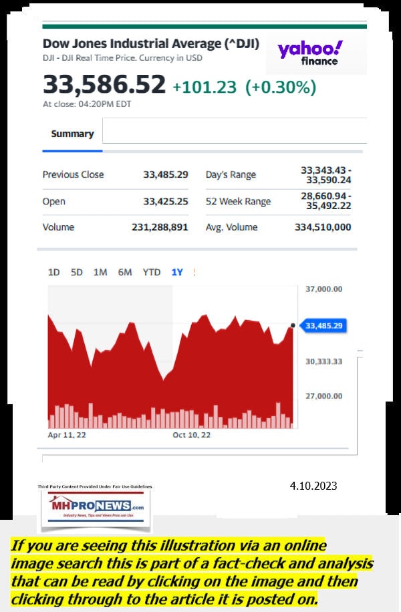
Task: Click the 4.10.2023 date stamp
Action: pyautogui.click(x=313, y=486)
